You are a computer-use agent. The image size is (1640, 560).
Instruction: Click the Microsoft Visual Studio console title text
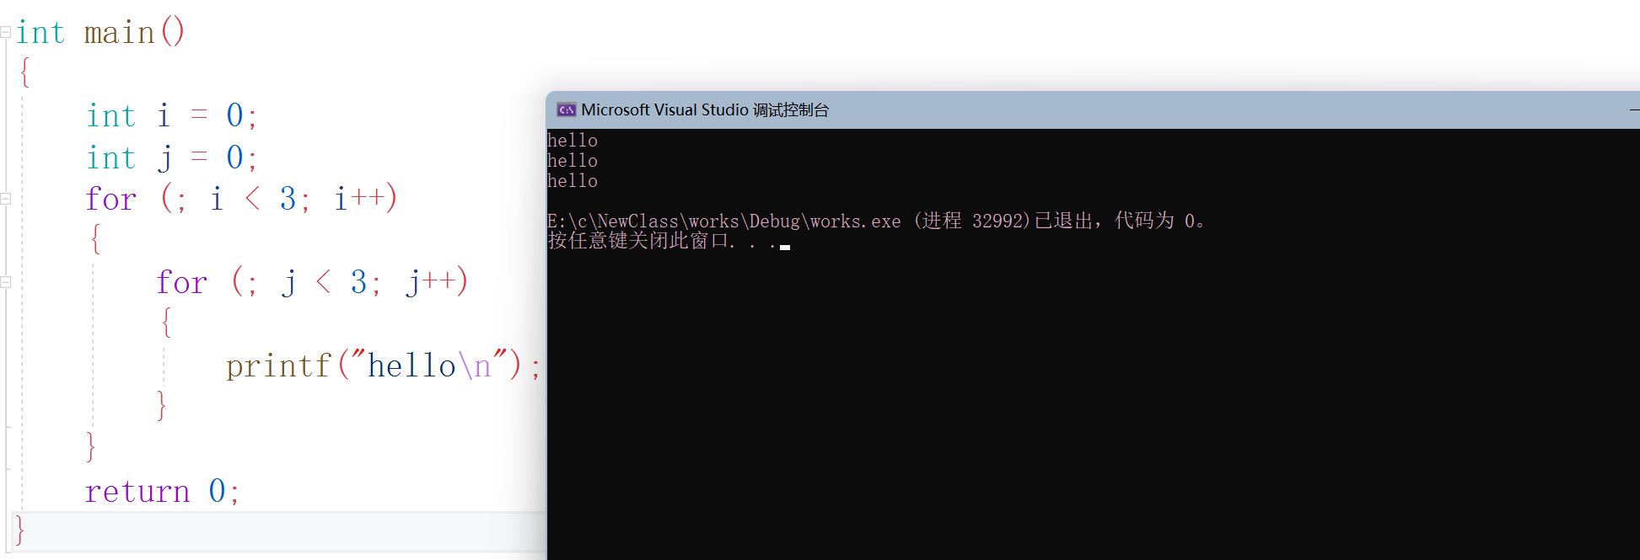705,109
